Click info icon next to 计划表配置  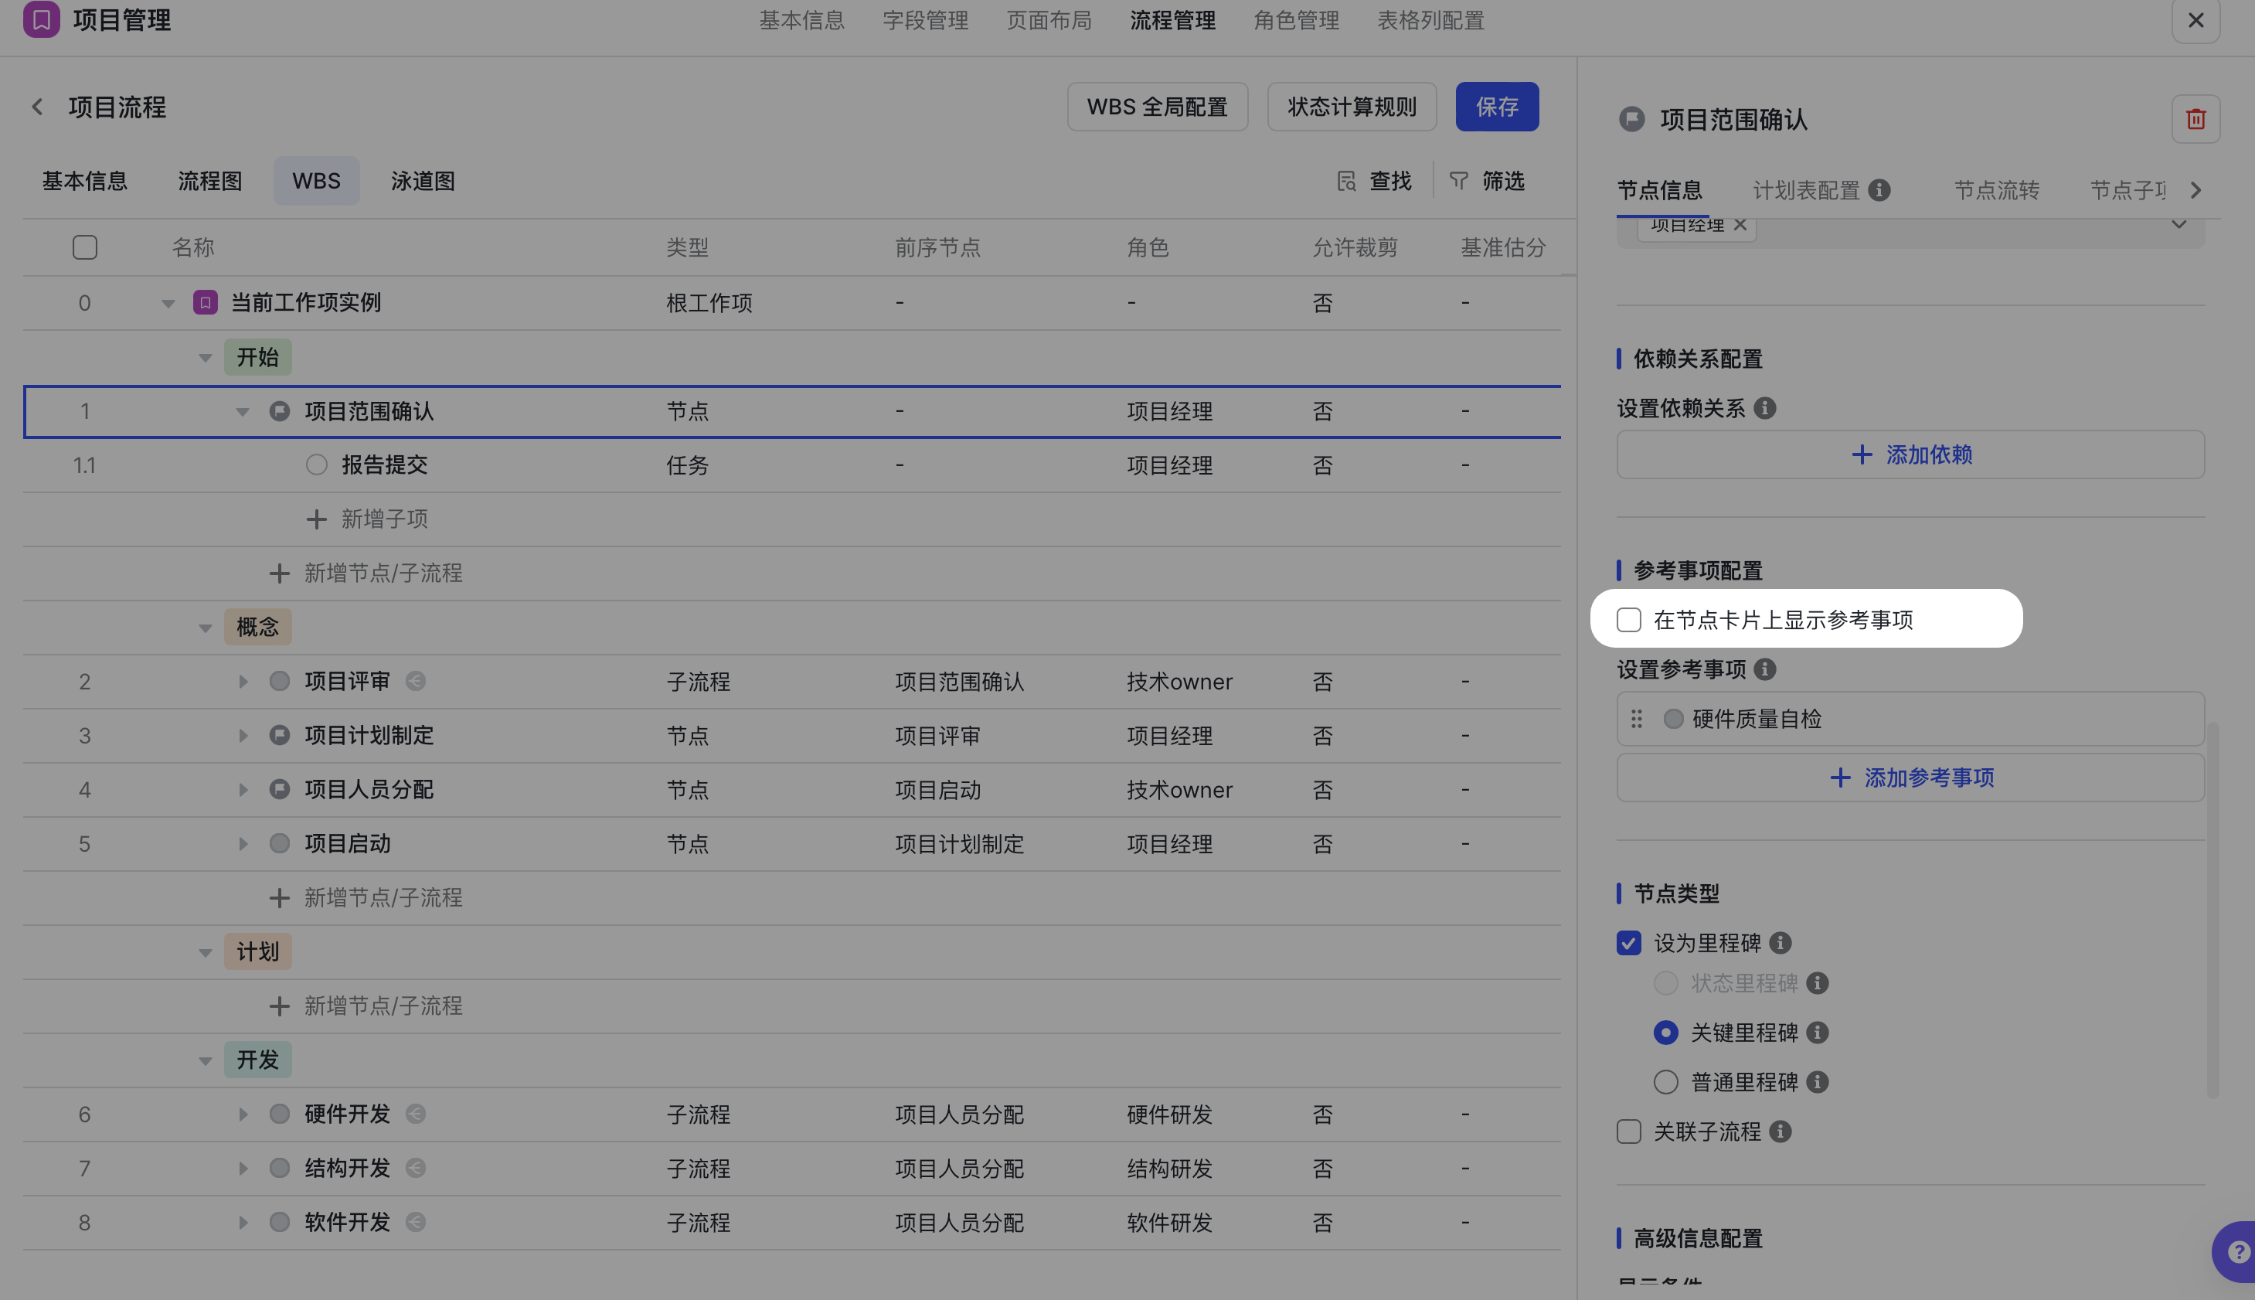click(1879, 190)
